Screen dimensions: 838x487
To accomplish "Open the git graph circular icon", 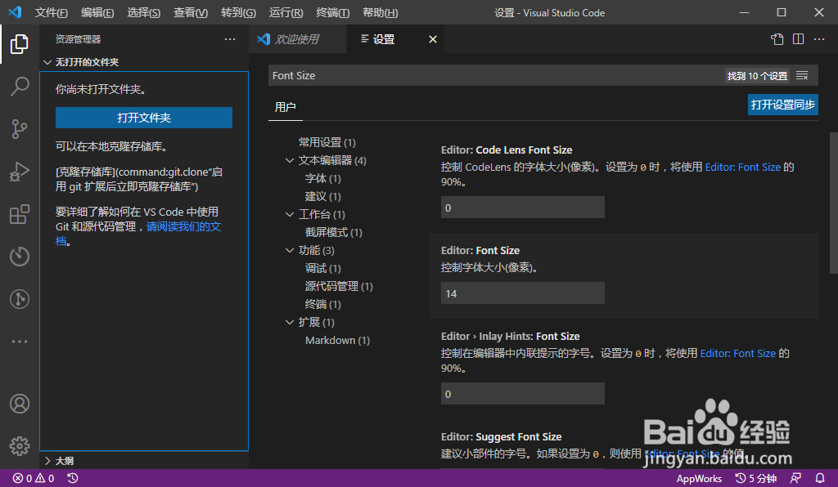I will (20, 299).
